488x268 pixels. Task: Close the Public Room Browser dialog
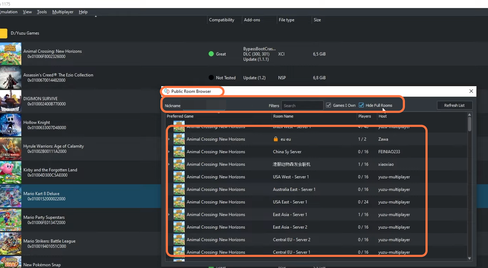tap(471, 91)
